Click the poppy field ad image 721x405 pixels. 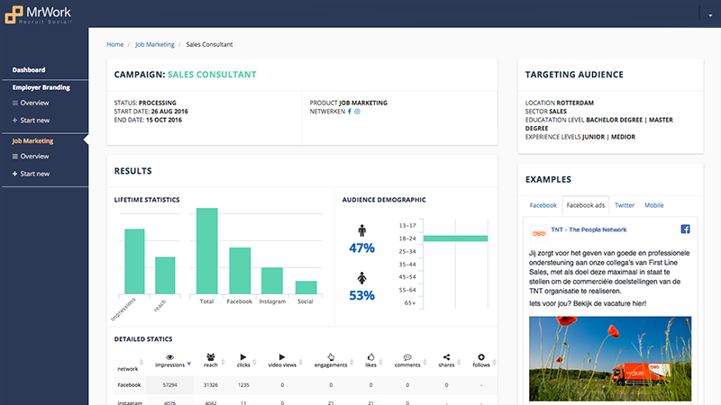tap(609, 360)
